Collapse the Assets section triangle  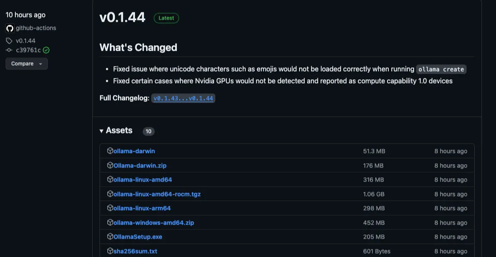(x=101, y=131)
